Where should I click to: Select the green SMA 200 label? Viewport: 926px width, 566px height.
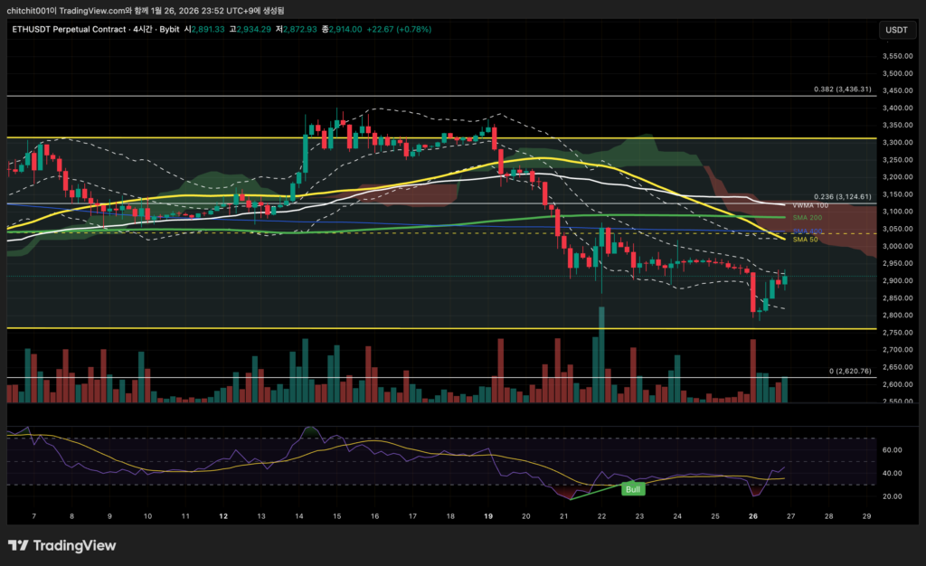[x=807, y=218]
